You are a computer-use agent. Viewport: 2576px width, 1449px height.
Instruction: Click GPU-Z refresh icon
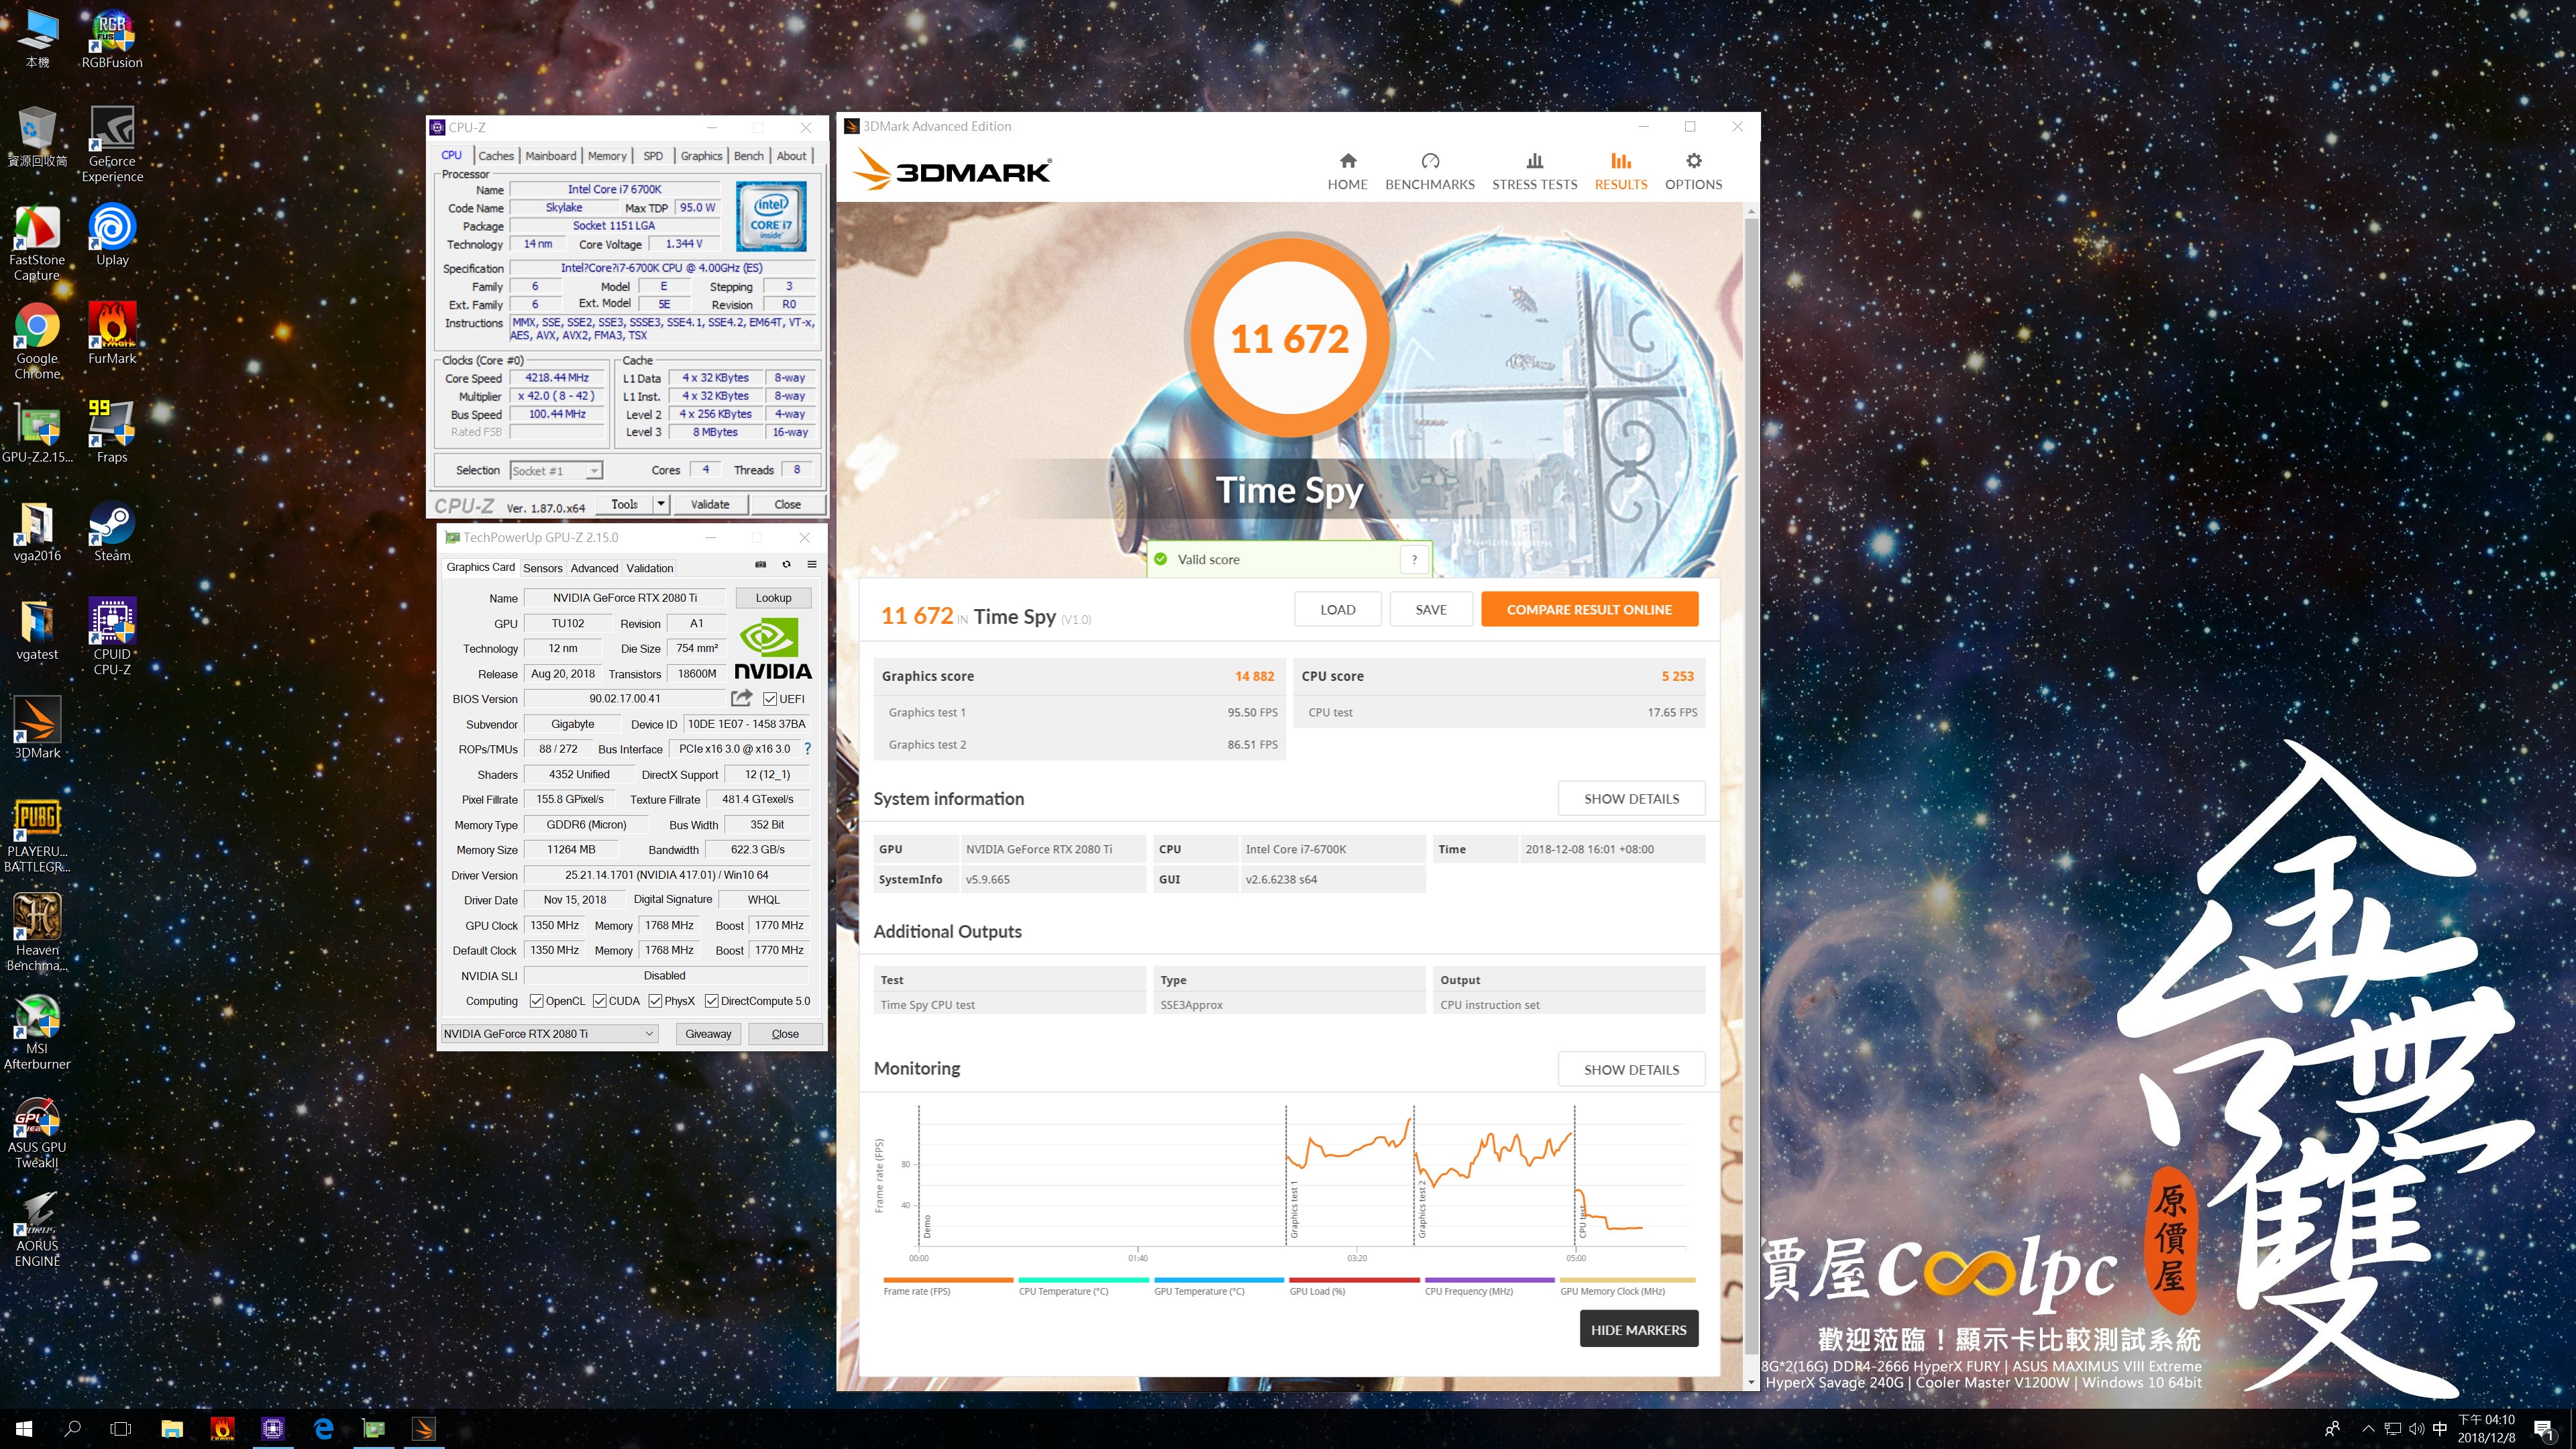pyautogui.click(x=786, y=565)
